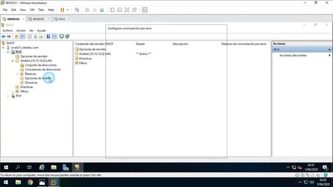Open the dropdown arrow next to the pause button
The width and height of the screenshot is (333, 187).
click(x=68, y=10)
